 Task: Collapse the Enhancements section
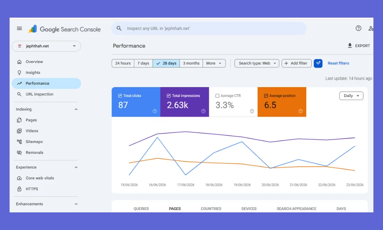76,204
